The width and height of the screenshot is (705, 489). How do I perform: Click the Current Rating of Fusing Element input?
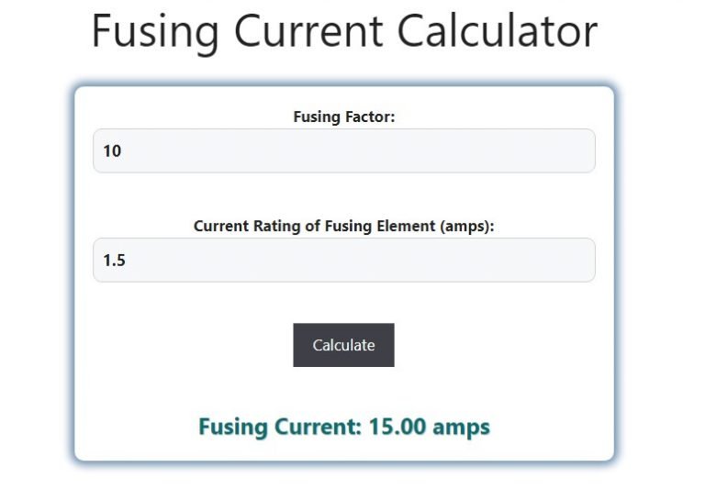343,261
